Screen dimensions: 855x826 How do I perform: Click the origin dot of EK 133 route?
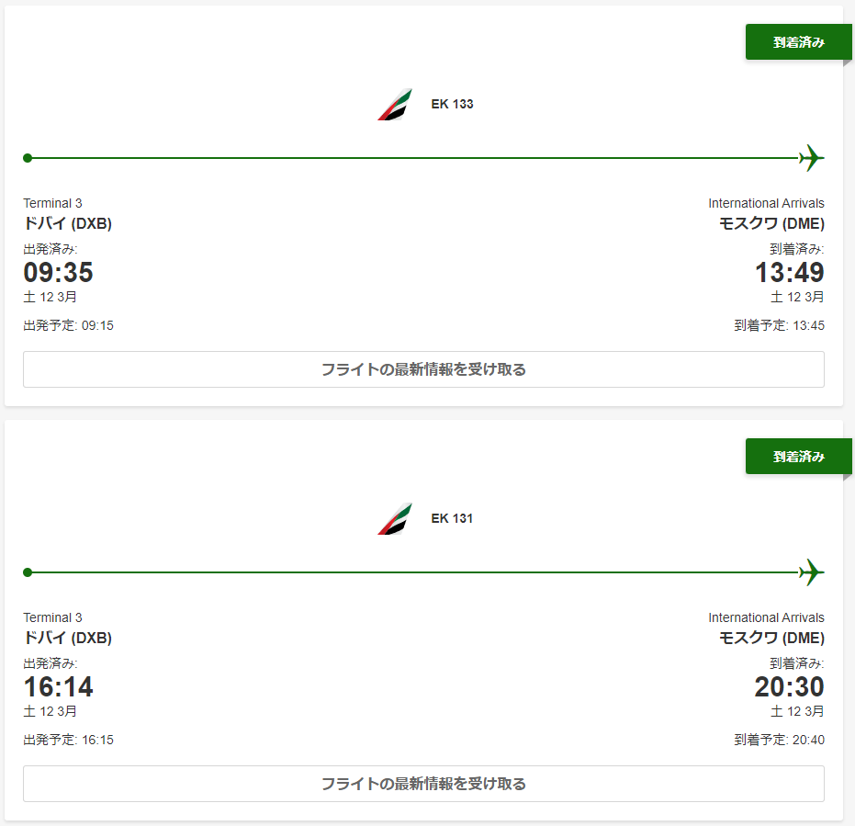click(x=28, y=158)
